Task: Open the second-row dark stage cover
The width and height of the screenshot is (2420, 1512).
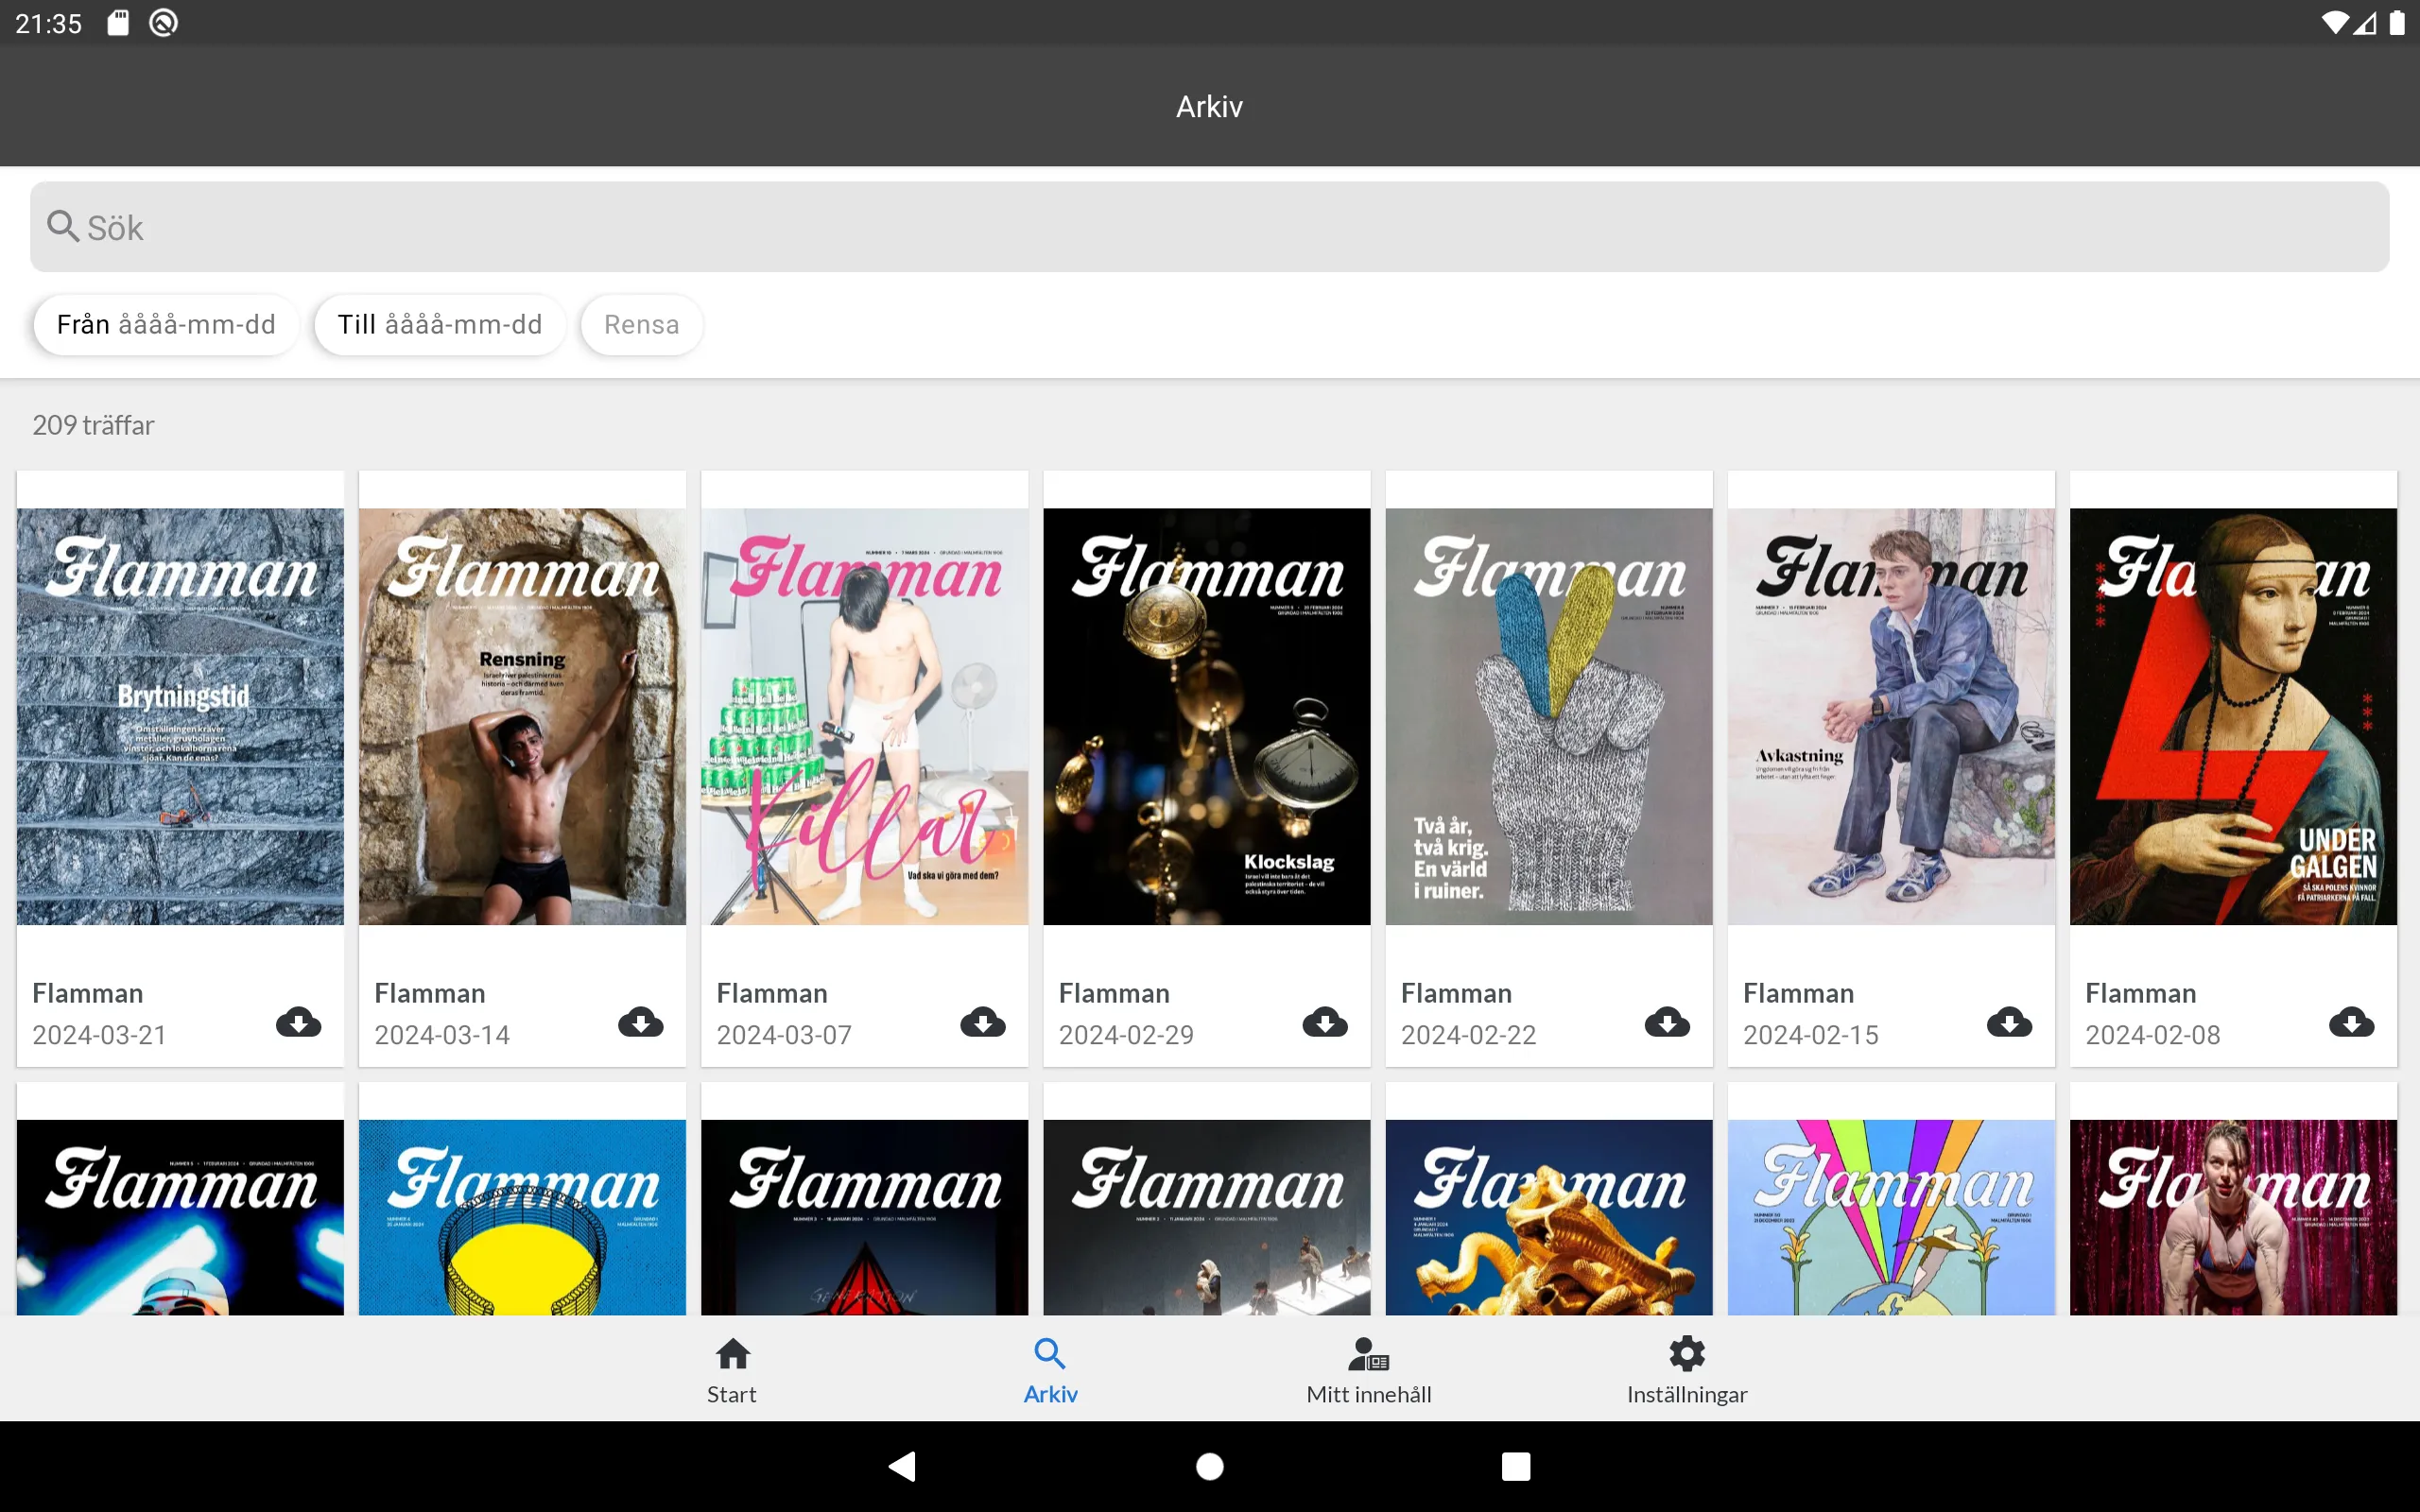Action: (1206, 1217)
